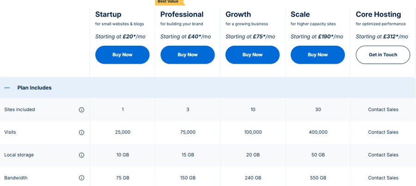Click the Best Value badge
This screenshot has height=186, width=416.
(168, 2)
